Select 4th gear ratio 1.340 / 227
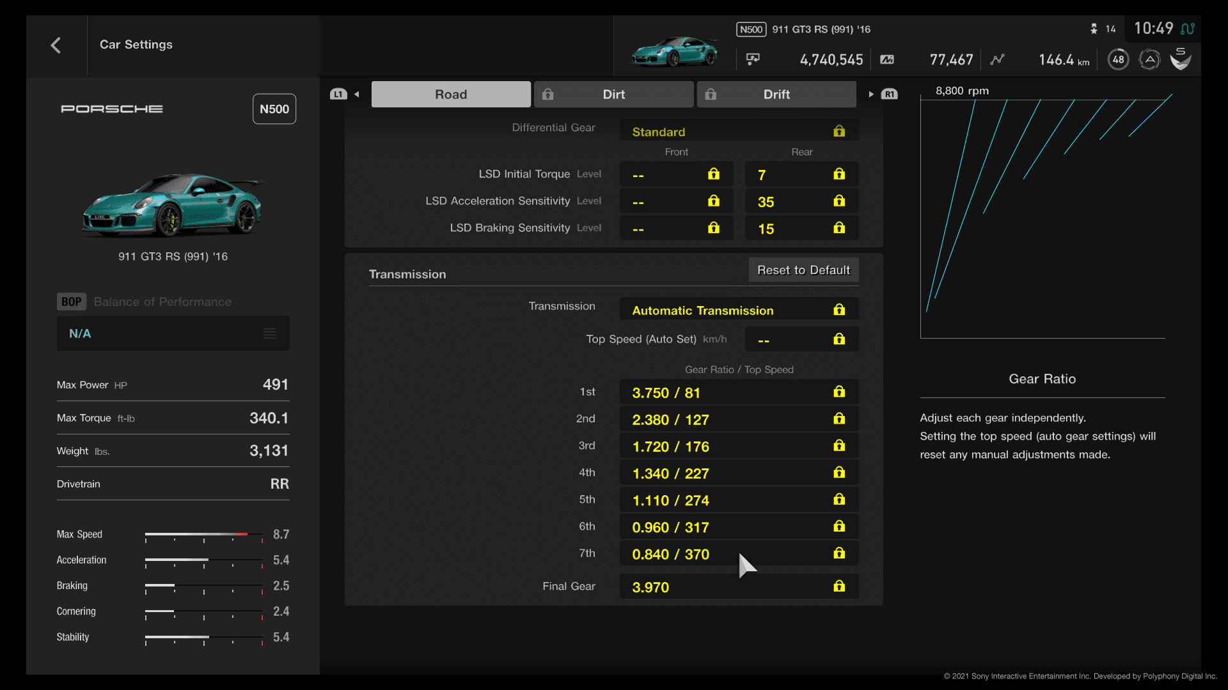The height and width of the screenshot is (690, 1228). (x=739, y=473)
